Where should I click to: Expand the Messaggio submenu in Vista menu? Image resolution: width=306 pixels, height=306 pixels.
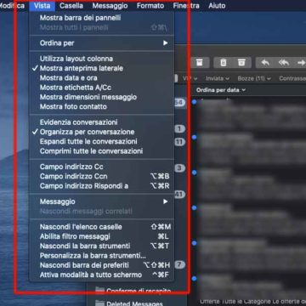pyautogui.click(x=102, y=201)
